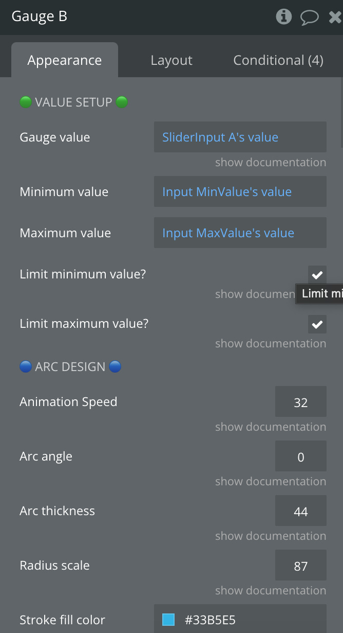Close the Gauge B property editor
This screenshot has height=633, width=343.
click(x=335, y=17)
